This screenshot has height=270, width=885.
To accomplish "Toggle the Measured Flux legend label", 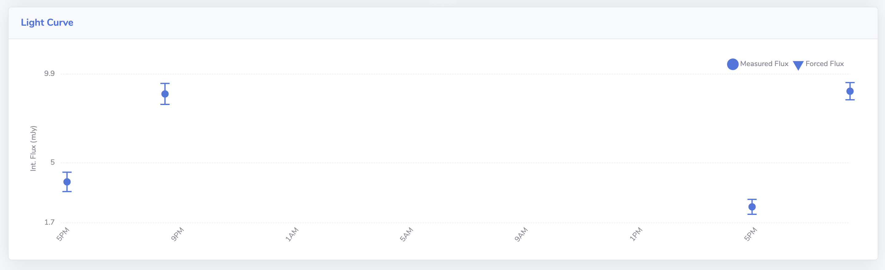I will click(764, 64).
